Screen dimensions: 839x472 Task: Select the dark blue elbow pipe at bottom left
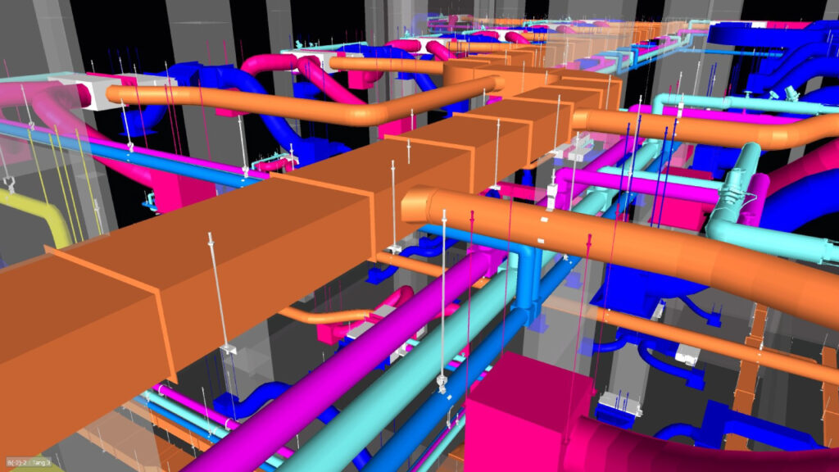tap(246, 402)
